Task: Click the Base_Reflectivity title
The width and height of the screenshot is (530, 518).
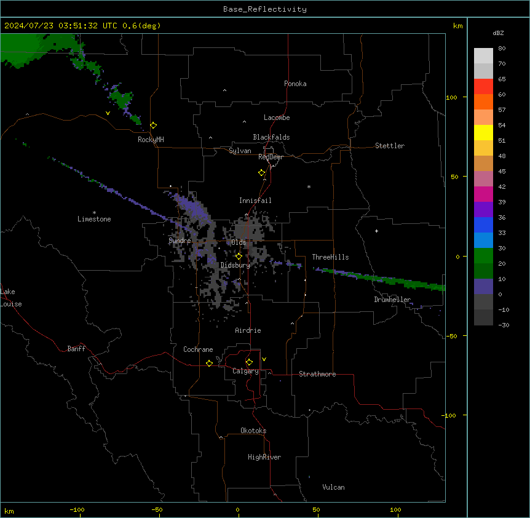Action: coord(265,9)
